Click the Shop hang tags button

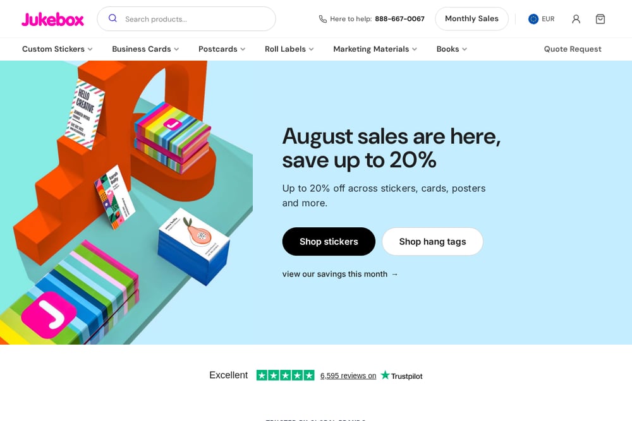point(432,242)
